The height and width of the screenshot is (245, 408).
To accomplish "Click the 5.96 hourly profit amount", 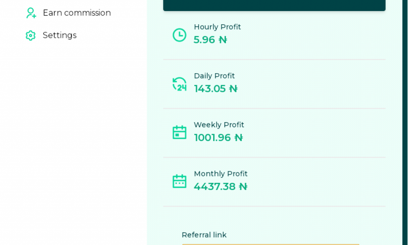I will [204, 40].
